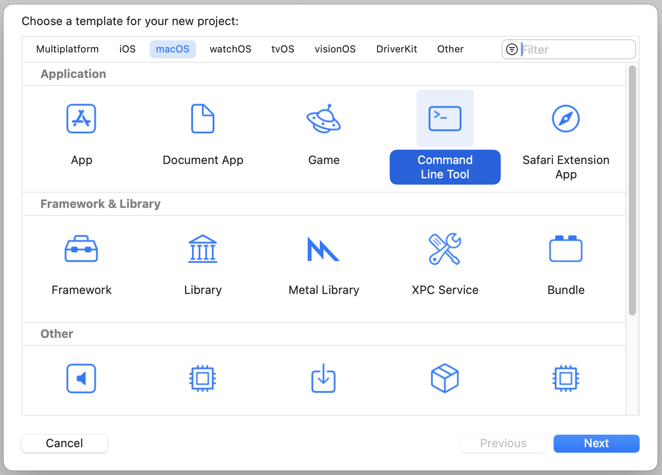Switch to the Multiplatform tab
Screen dimensions: 662x475
(68, 49)
